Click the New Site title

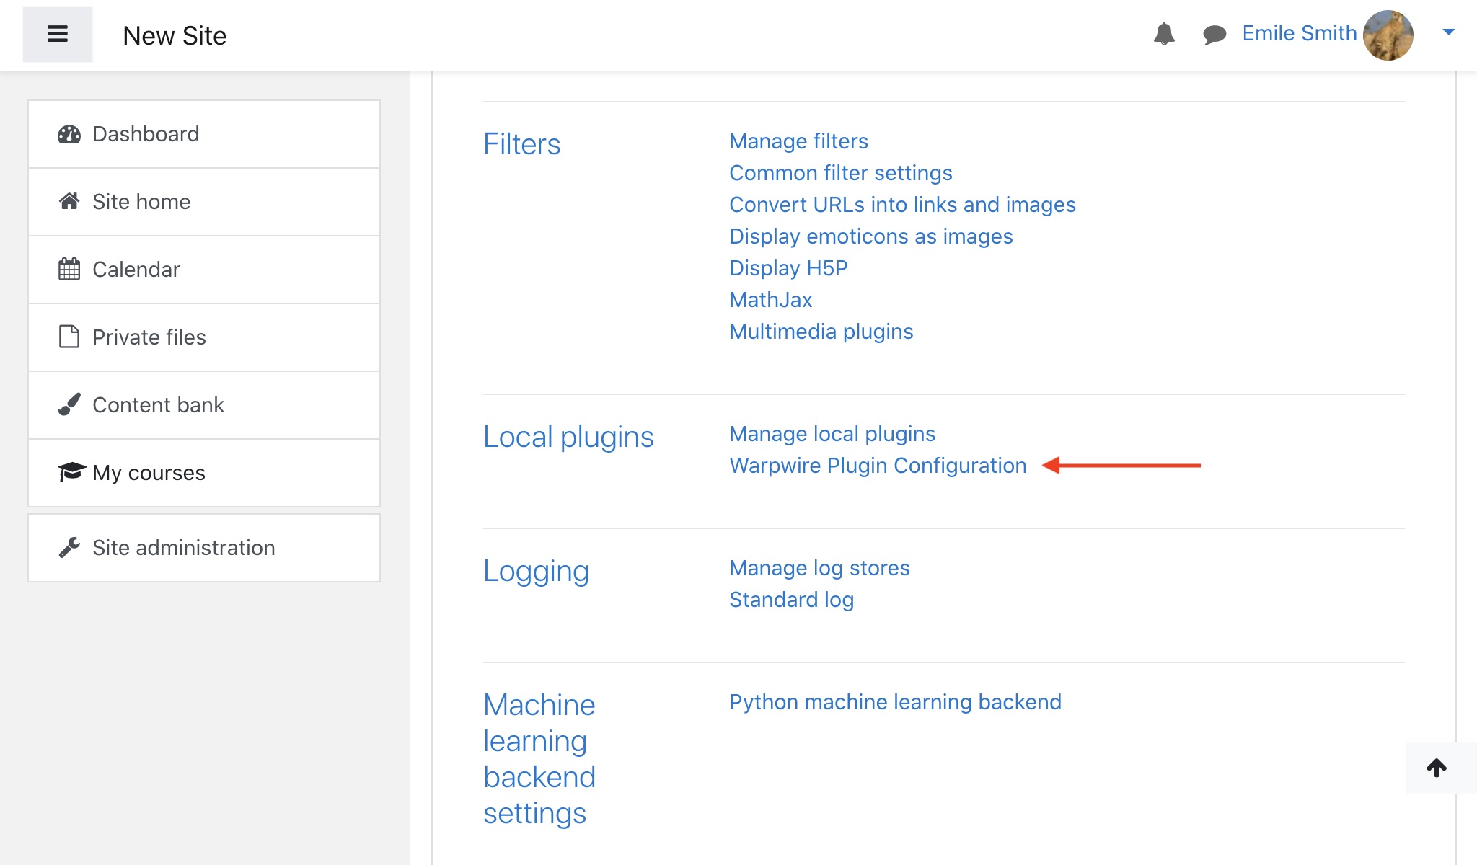coord(175,36)
